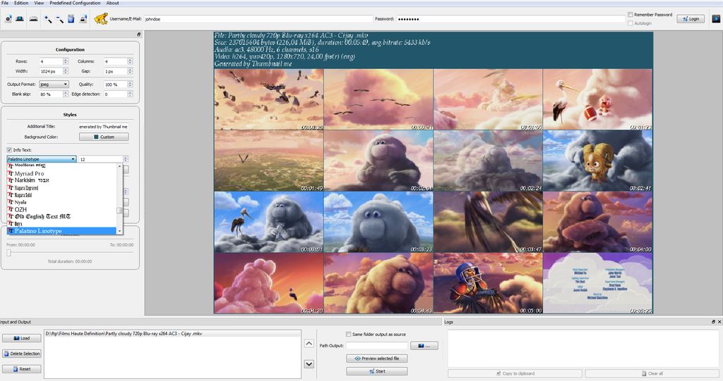Click the Path Output field
This screenshot has height=381, width=723.
(377, 346)
